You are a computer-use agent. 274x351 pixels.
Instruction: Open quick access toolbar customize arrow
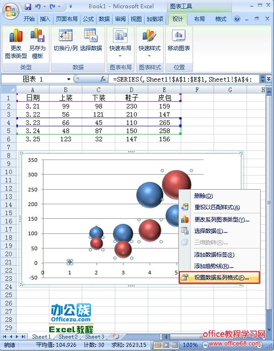71,7
